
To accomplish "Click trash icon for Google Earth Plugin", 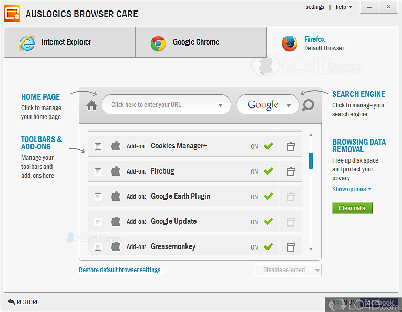I will (x=291, y=197).
